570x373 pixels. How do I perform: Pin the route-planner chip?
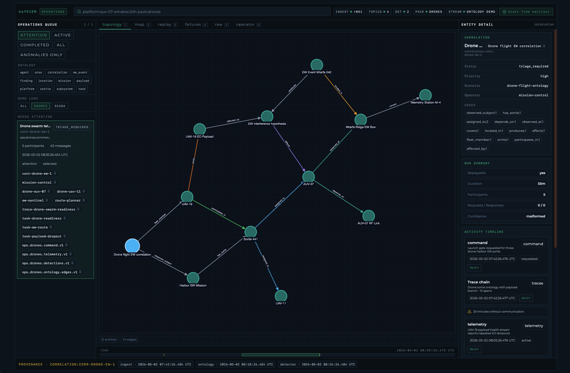84,200
